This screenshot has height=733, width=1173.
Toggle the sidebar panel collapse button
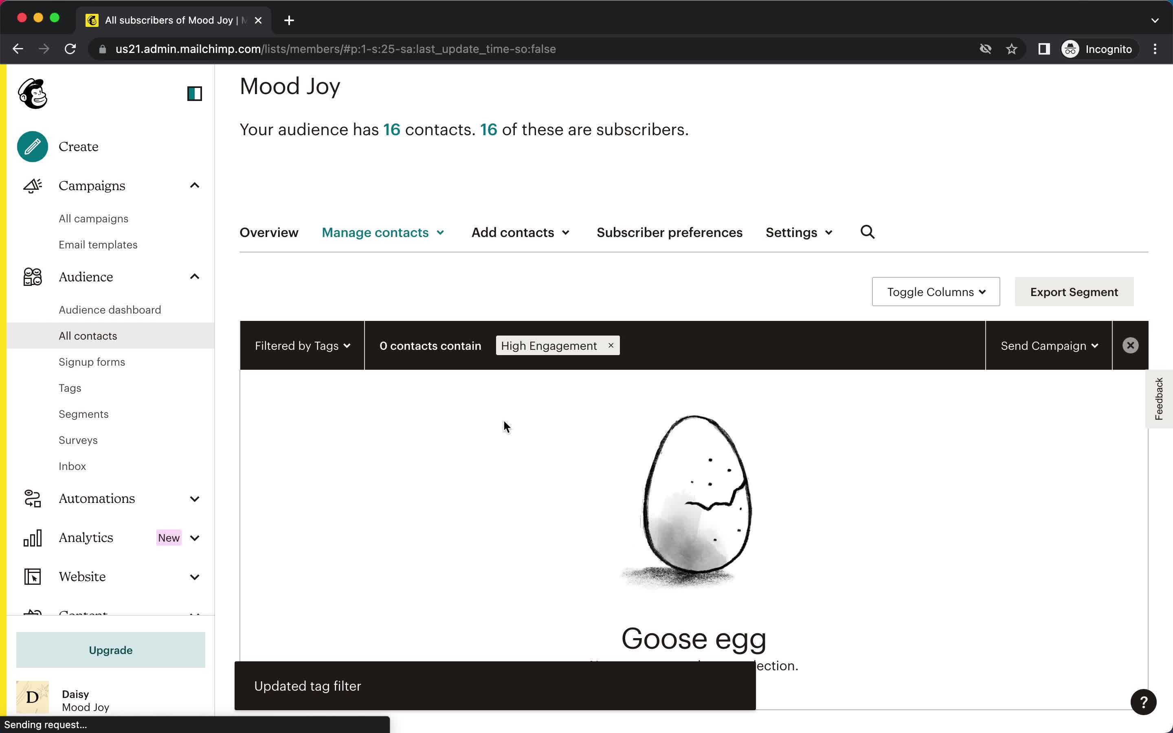194,93
